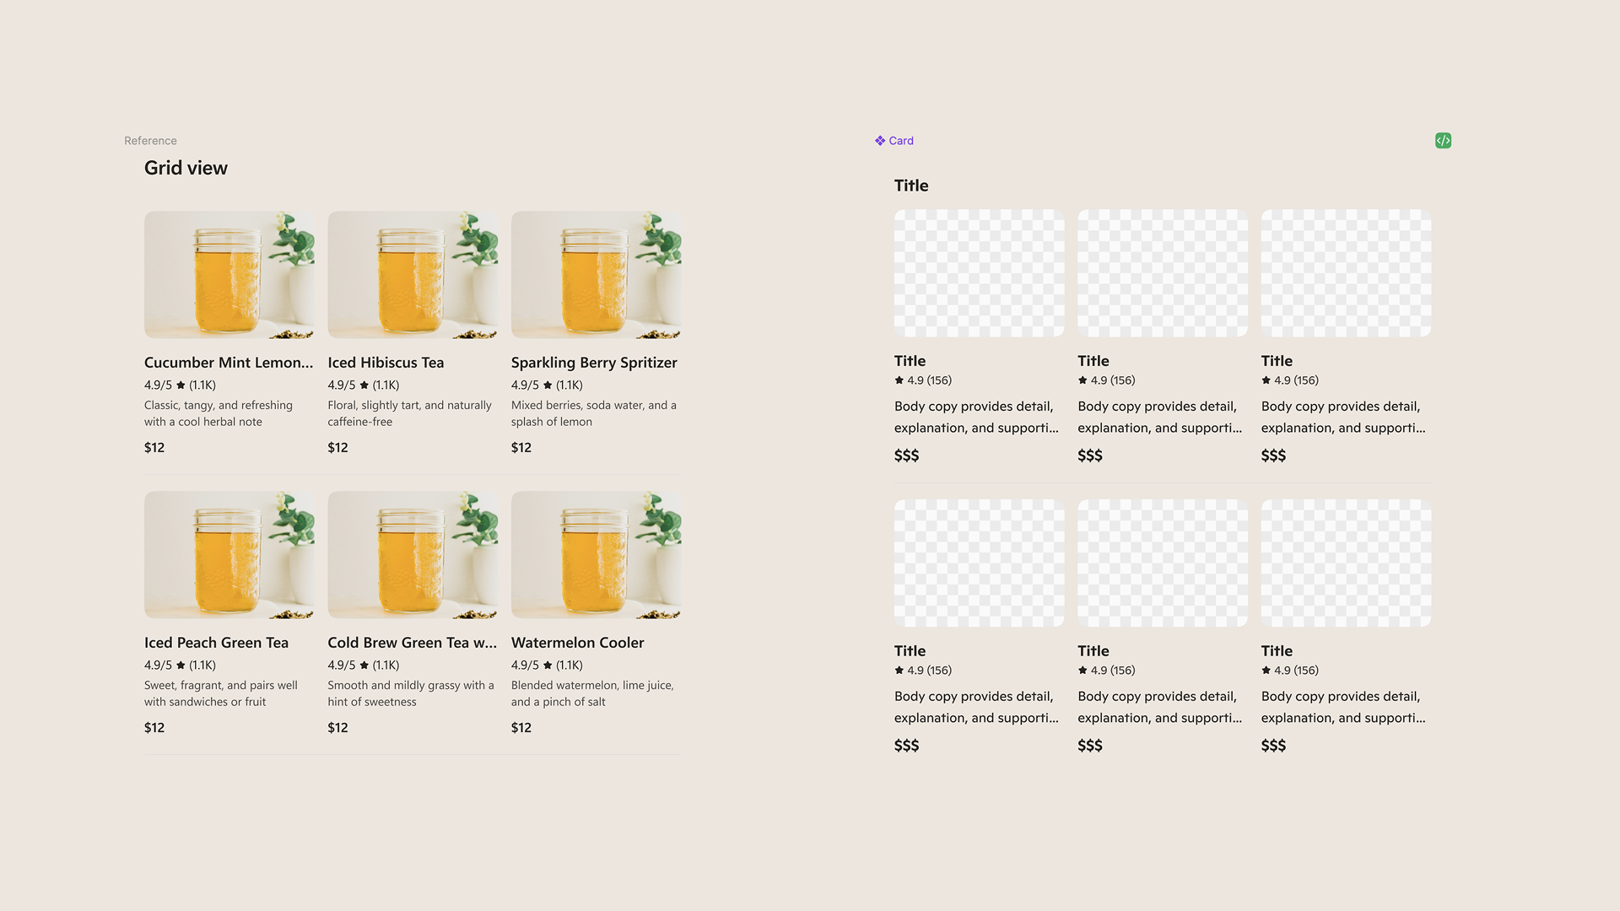Click the Cold Brew Green Tea title

412,643
